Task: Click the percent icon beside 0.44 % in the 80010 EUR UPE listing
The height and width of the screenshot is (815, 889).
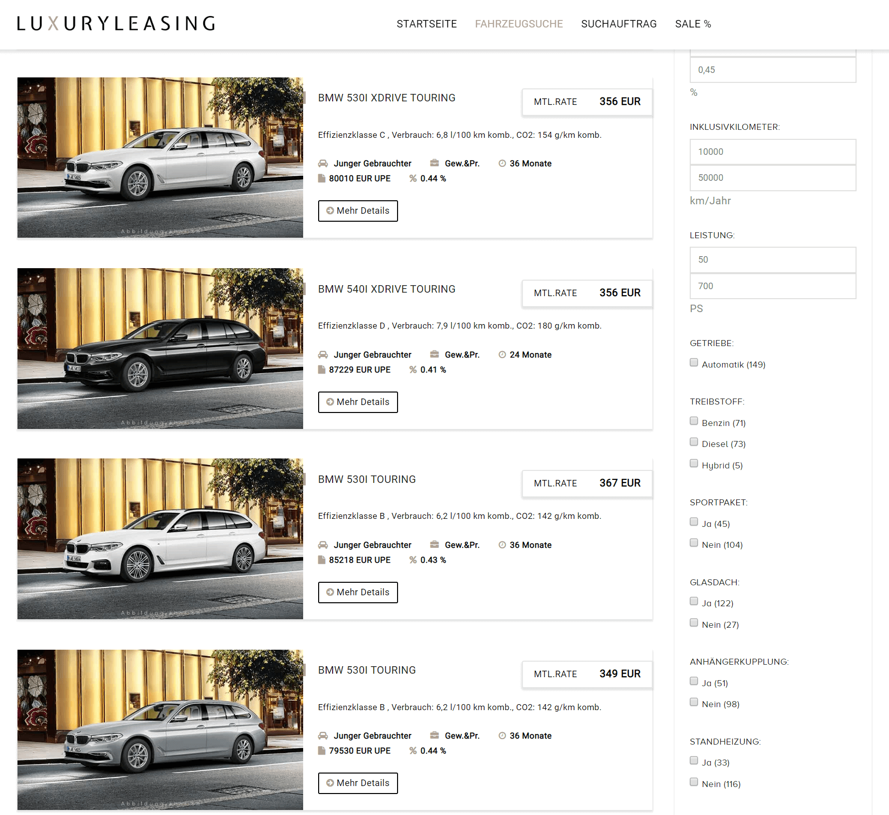Action: tap(413, 178)
